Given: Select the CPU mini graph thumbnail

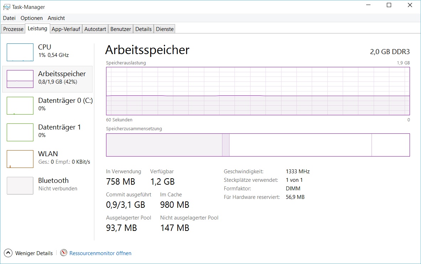Looking at the screenshot, I should pos(20,52).
